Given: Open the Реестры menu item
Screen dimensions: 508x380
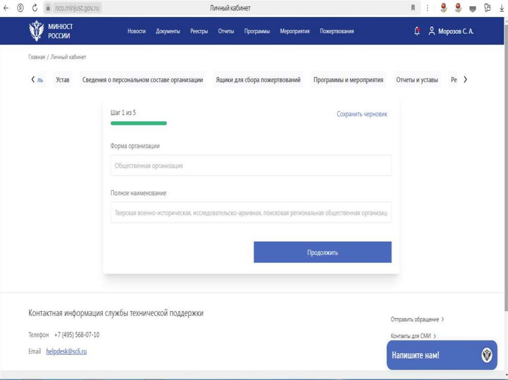Looking at the screenshot, I should click(x=199, y=31).
